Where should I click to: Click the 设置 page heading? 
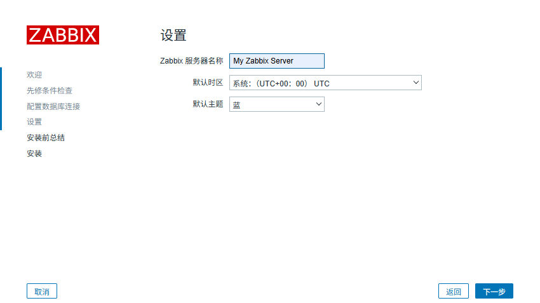click(173, 35)
